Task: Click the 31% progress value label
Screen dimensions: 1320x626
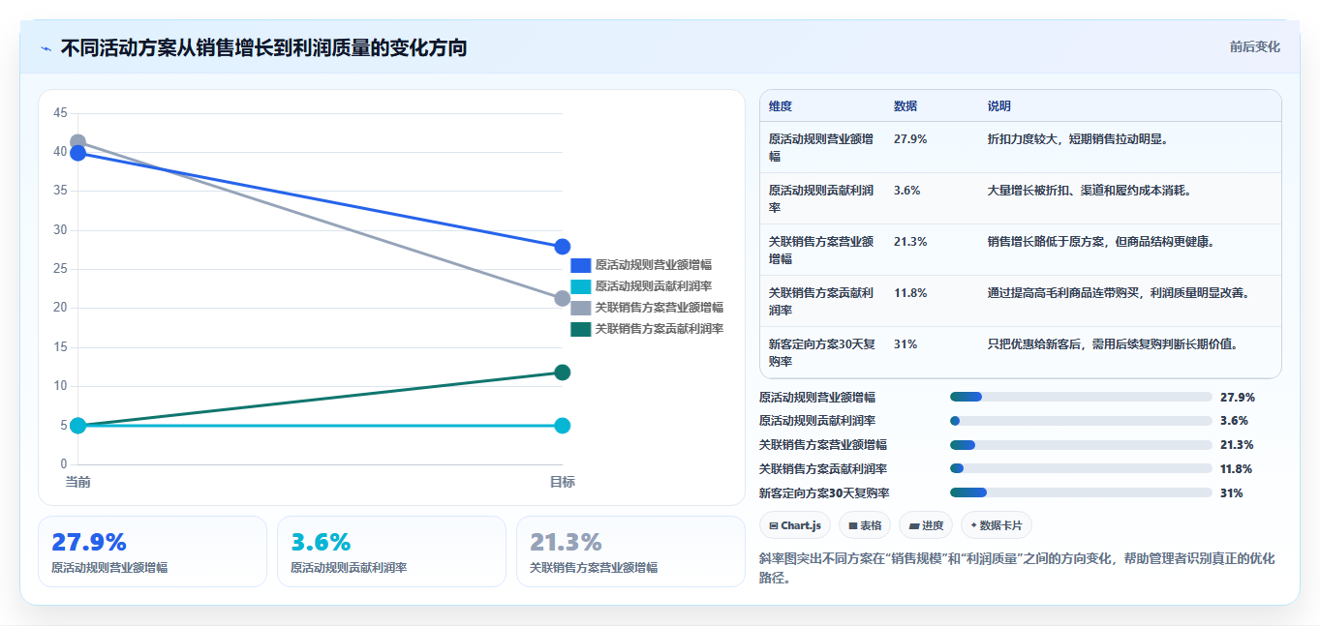Action: [x=1232, y=493]
